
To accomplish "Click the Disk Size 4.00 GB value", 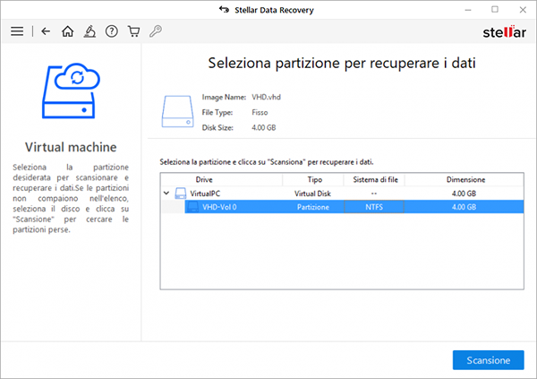I will [x=264, y=127].
